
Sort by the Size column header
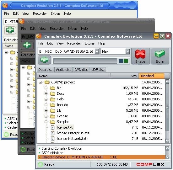pyautogui.click(x=125, y=76)
